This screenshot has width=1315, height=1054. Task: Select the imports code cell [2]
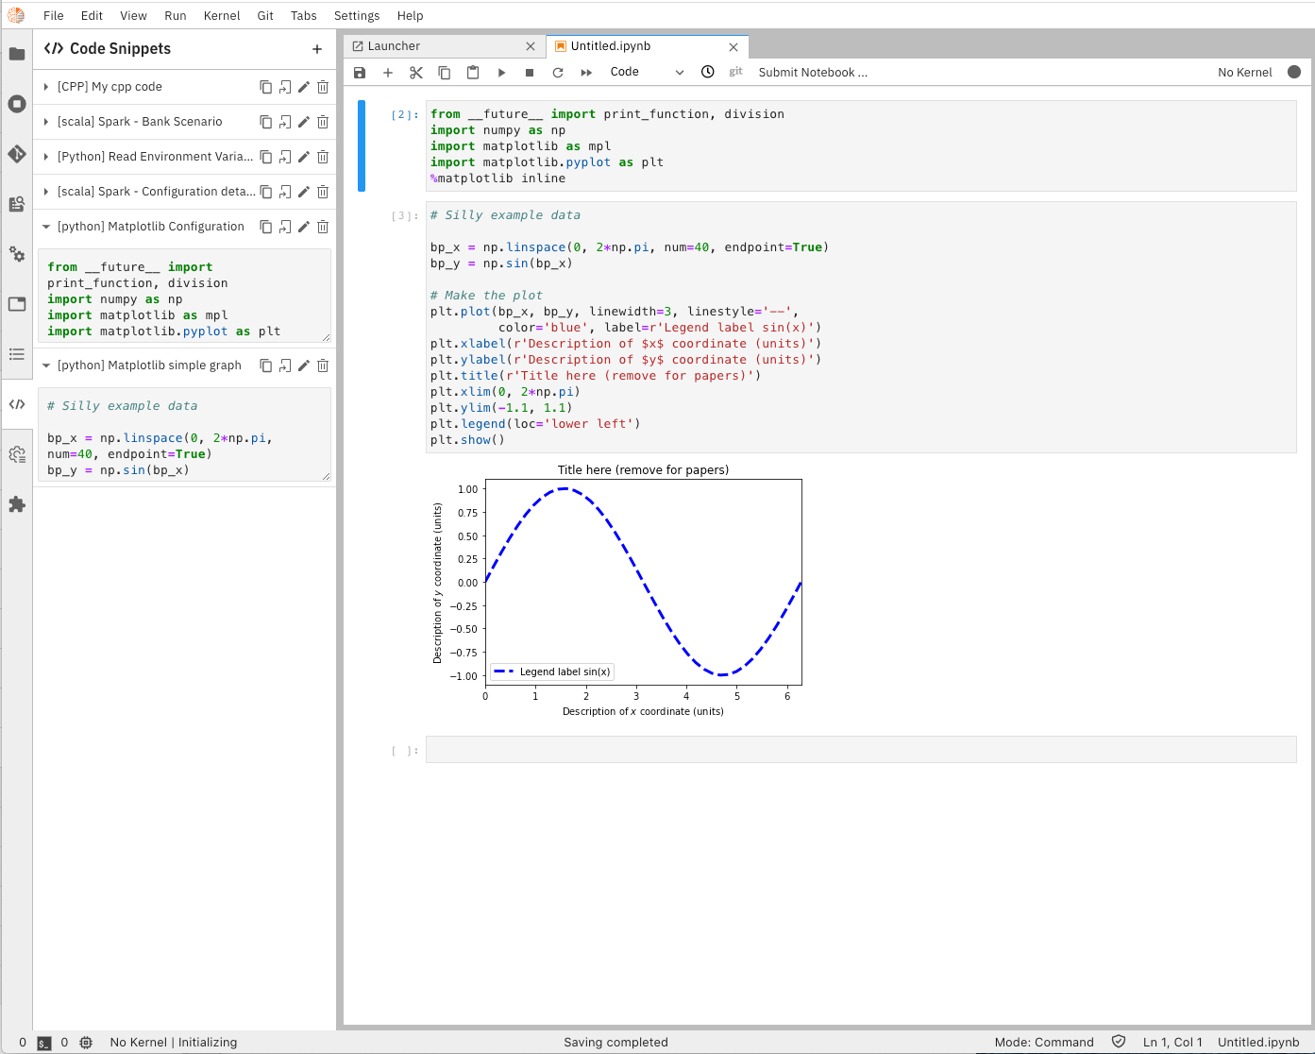(x=861, y=145)
